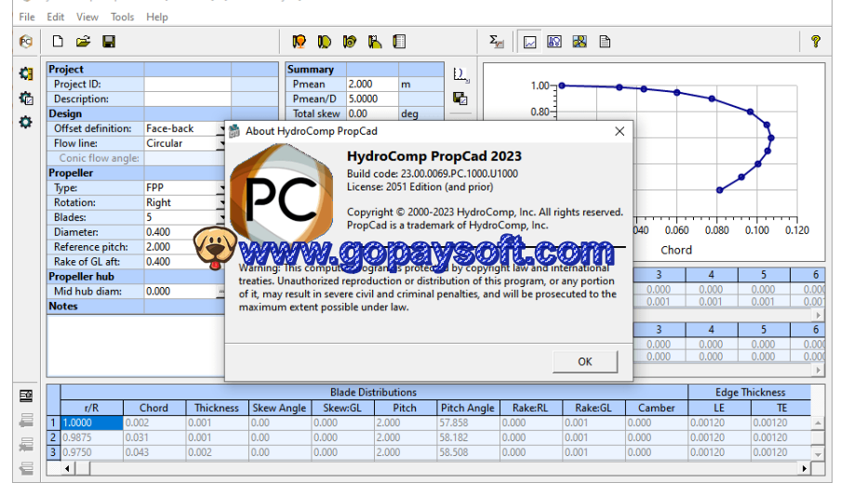Click the second propeller blade icon in the toolbar

325,41
